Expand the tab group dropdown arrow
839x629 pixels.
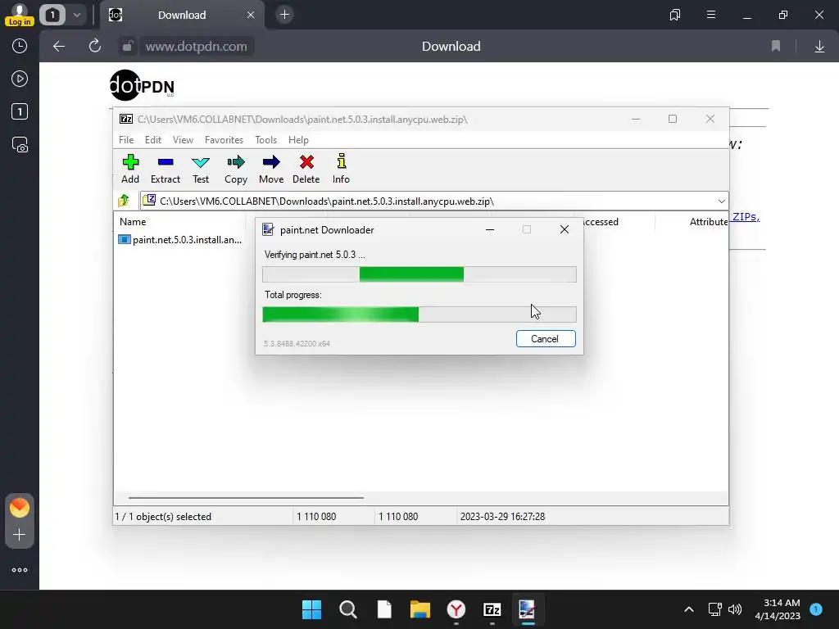coord(77,15)
